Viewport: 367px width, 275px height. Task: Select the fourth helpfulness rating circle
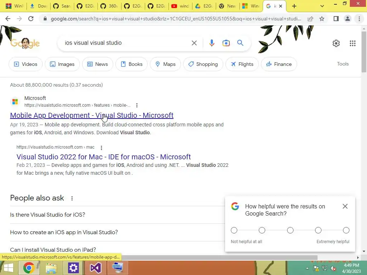tap(318, 230)
